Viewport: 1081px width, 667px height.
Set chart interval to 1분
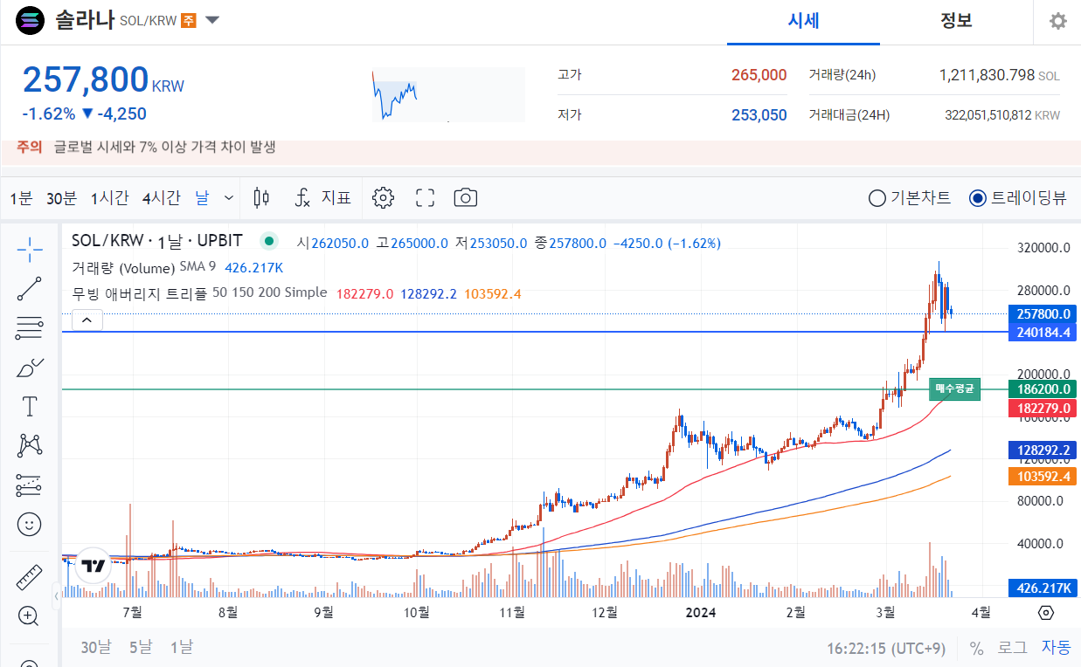[x=21, y=198]
